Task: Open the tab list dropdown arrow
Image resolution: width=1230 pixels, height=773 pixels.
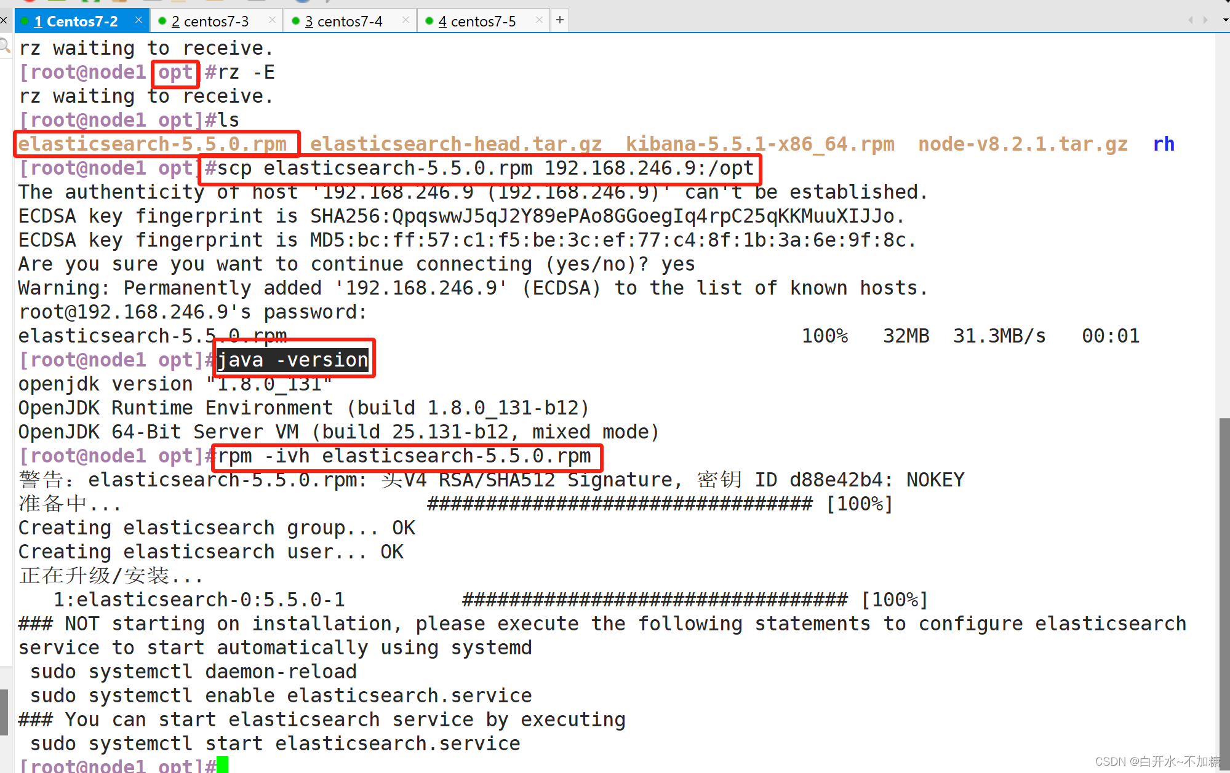Action: (x=1225, y=20)
